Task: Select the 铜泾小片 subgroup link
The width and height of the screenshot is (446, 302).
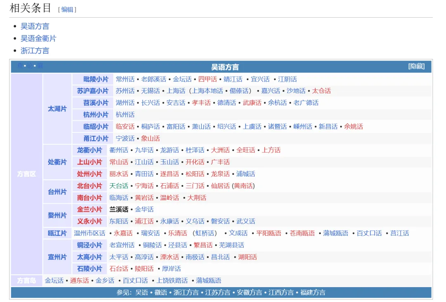Action: click(x=90, y=245)
